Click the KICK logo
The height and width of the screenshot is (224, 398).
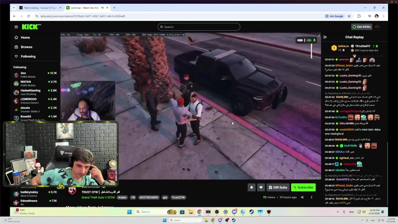[x=31, y=27]
